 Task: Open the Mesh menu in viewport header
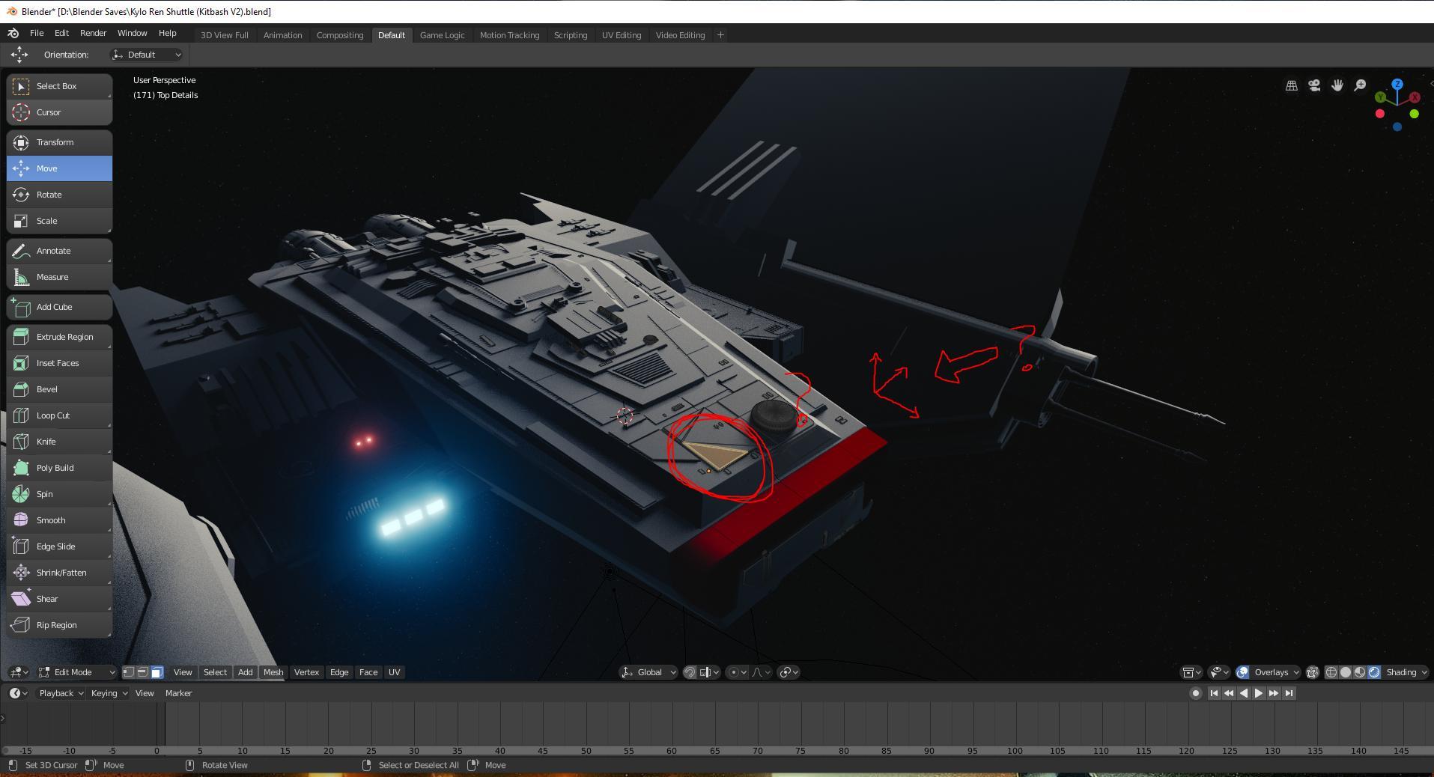point(273,672)
